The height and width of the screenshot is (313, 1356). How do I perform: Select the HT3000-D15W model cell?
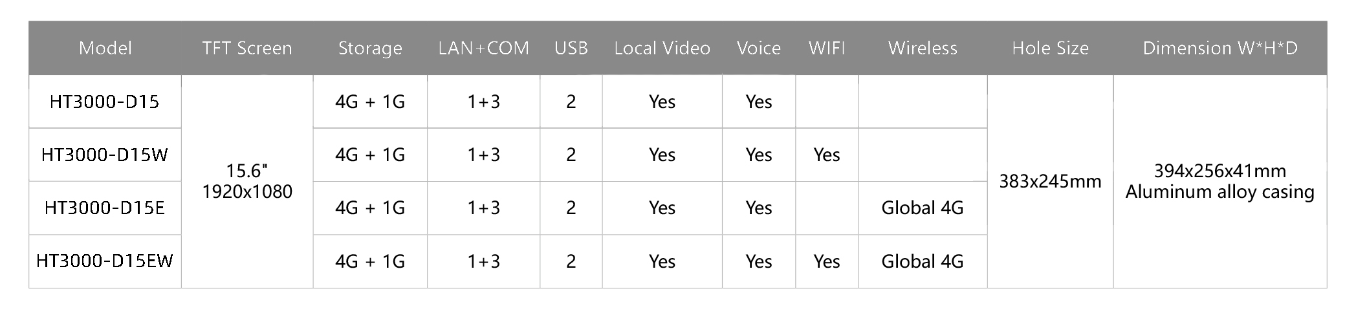(x=105, y=155)
